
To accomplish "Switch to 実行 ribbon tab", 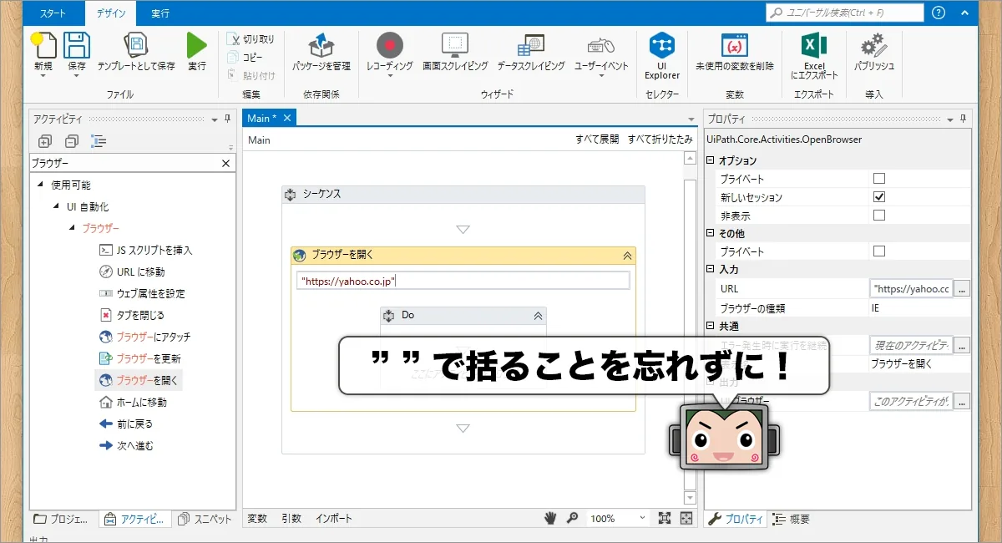I will (x=160, y=13).
